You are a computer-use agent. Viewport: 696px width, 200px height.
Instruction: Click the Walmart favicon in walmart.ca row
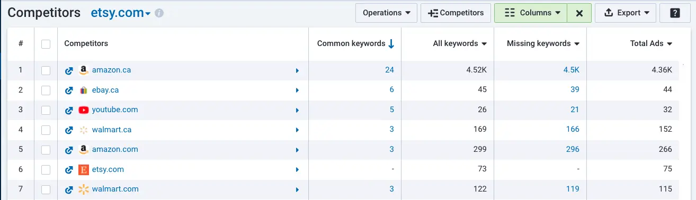83,130
